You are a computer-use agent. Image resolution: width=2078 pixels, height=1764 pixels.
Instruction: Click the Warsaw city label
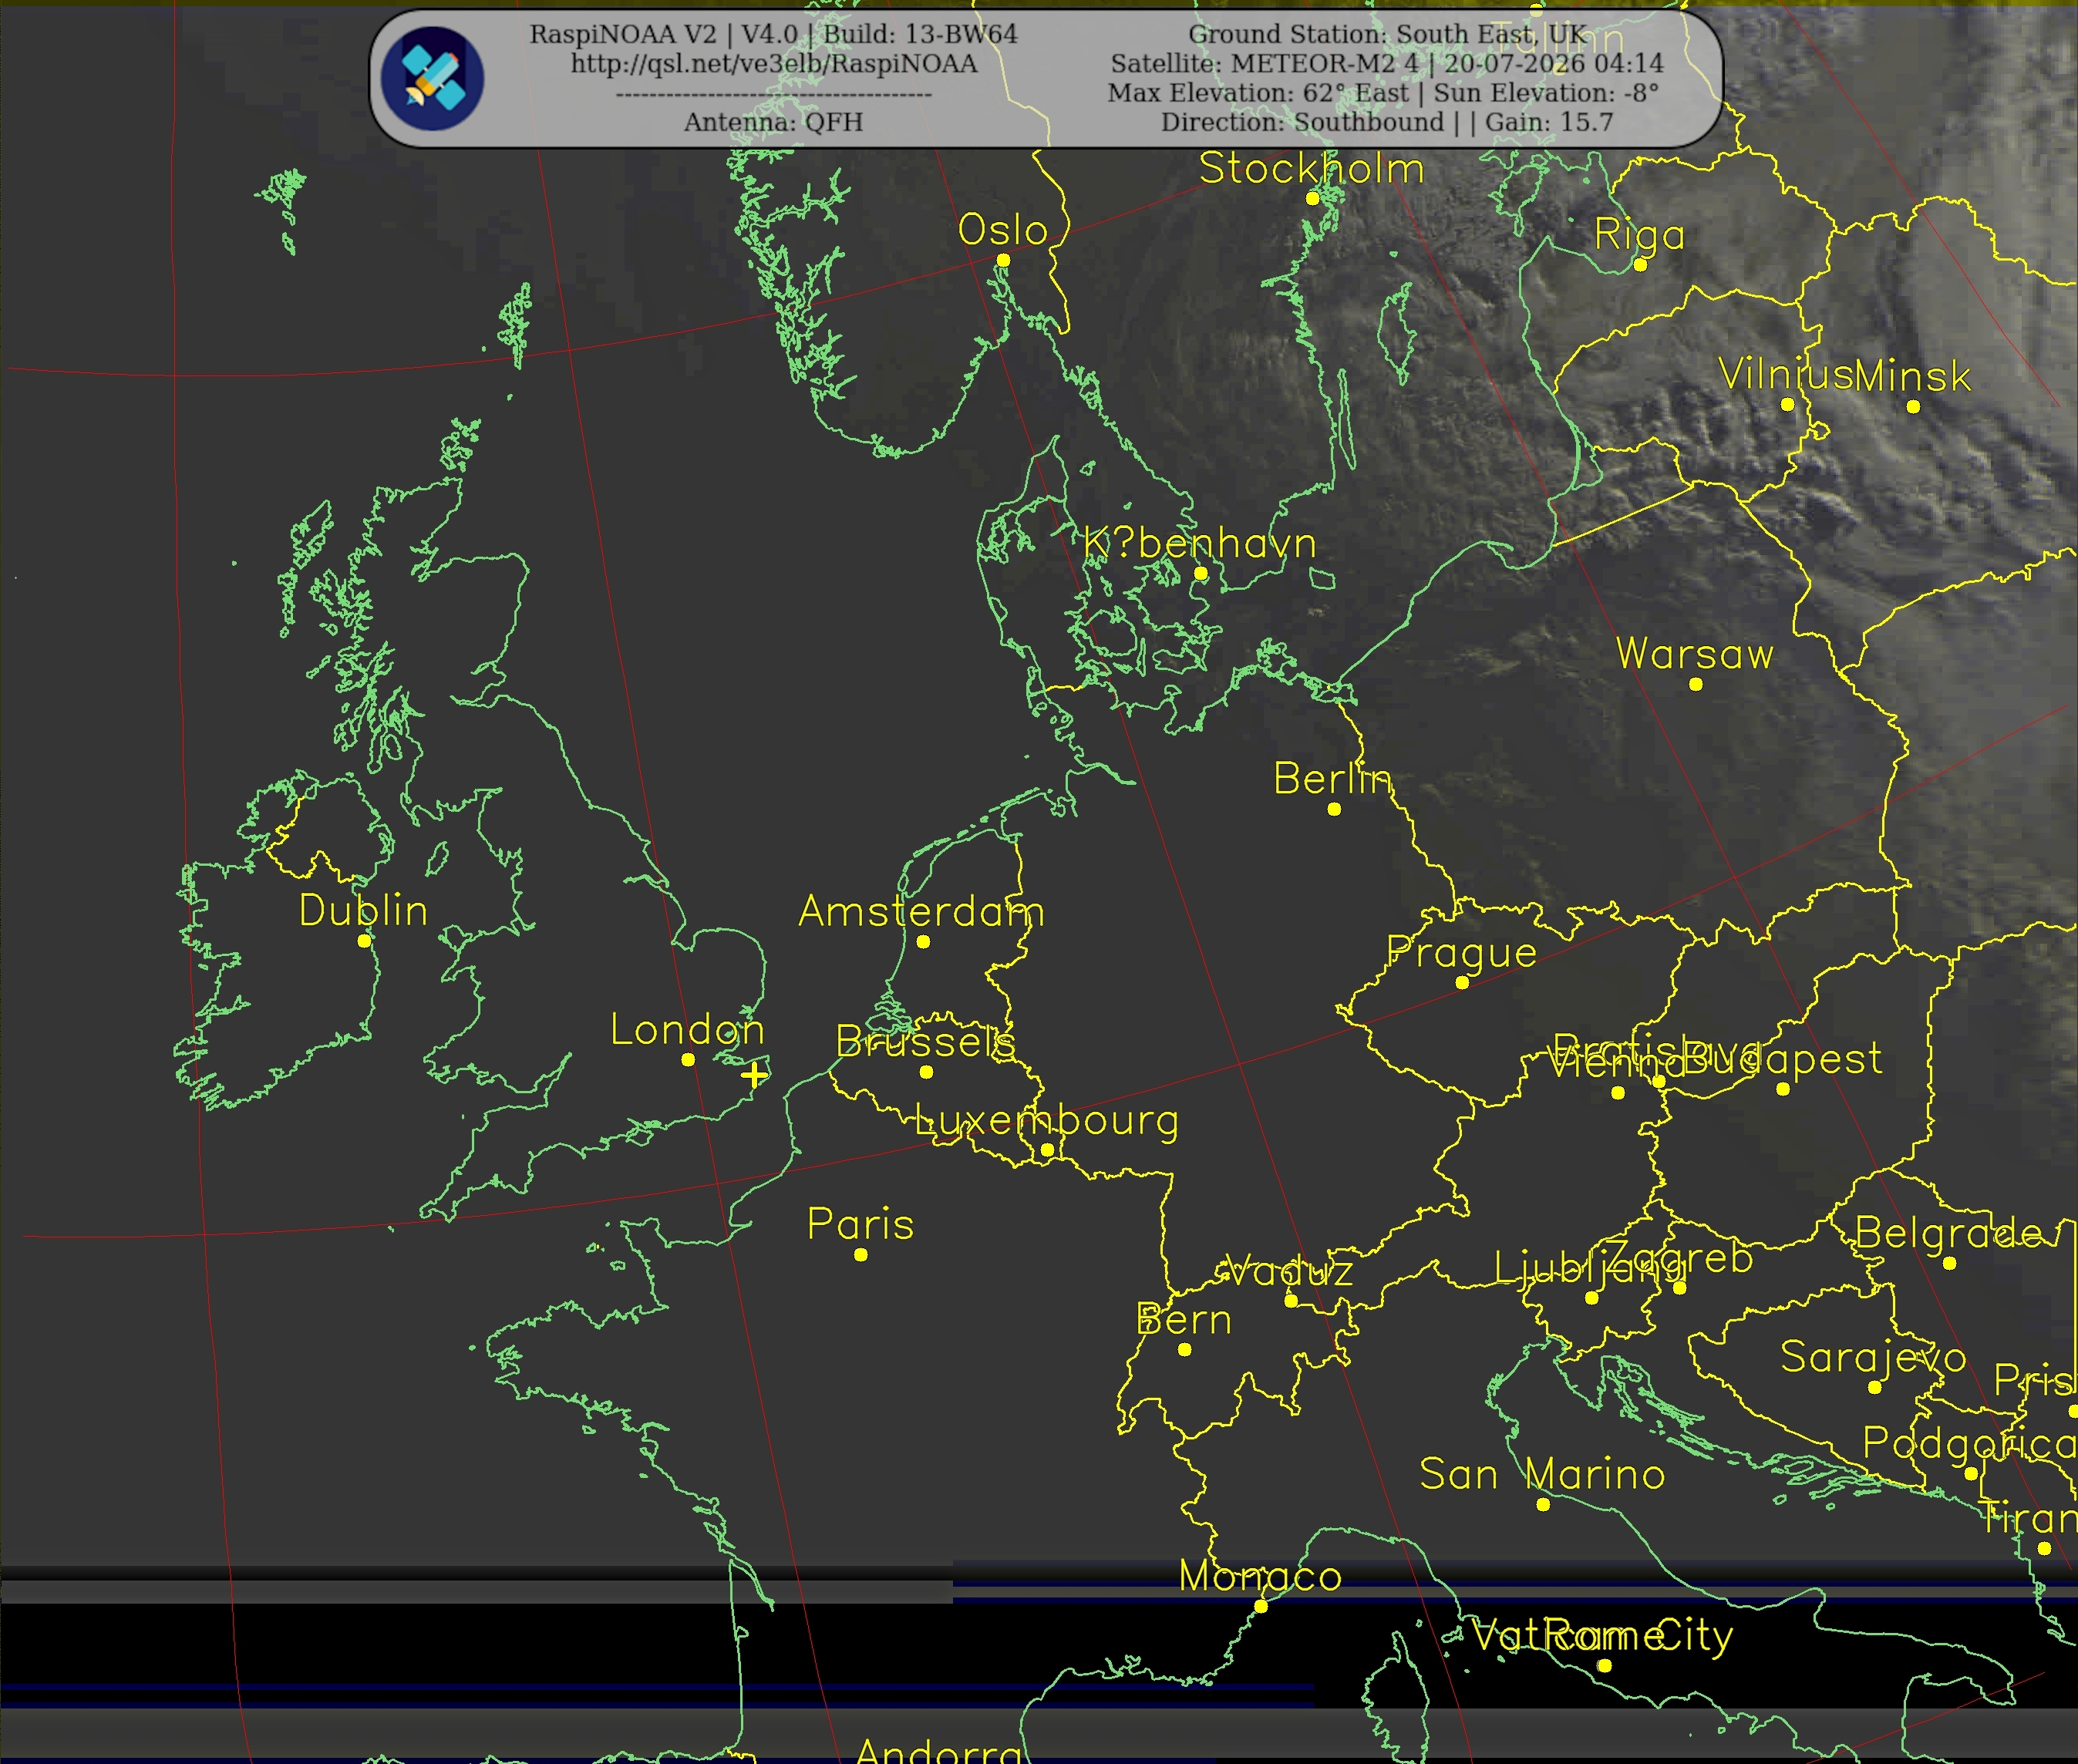pos(1694,654)
